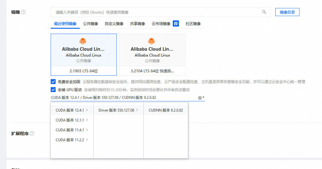322x169 pixels.
Task: Collapse the CUDA version dropdown arrow
Action: 203,97
